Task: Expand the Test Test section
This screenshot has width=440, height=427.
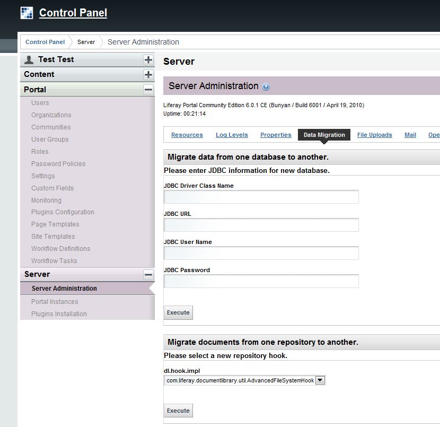Action: coord(148,60)
